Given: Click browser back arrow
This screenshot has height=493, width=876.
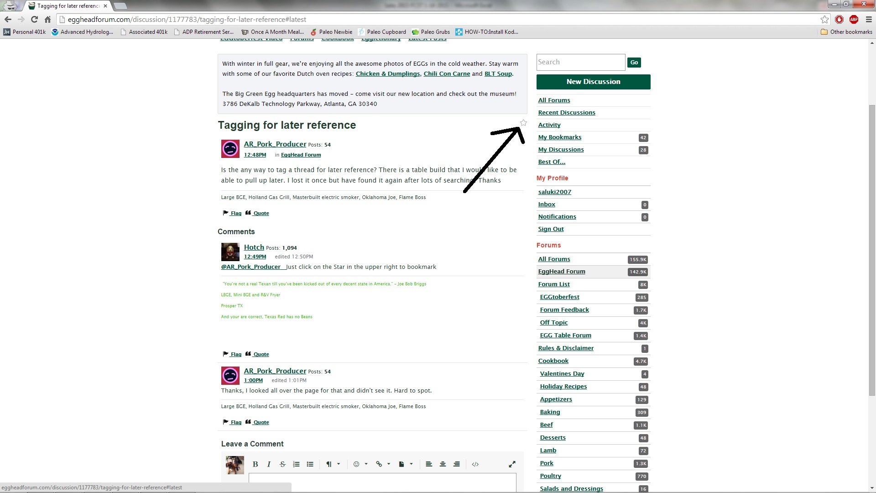Looking at the screenshot, I should 8,19.
